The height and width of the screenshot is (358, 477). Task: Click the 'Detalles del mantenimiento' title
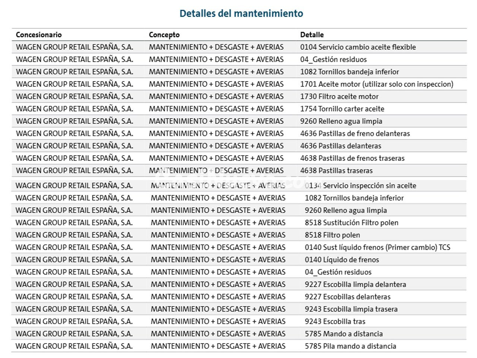pos(241,13)
